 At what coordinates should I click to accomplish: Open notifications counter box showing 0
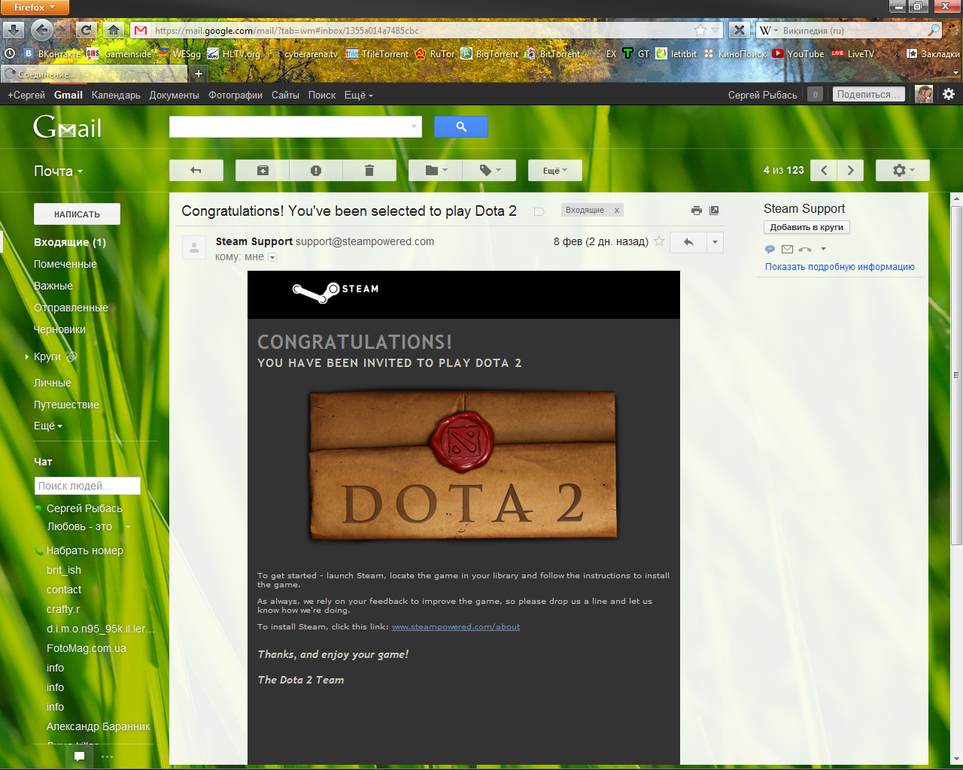tap(815, 94)
